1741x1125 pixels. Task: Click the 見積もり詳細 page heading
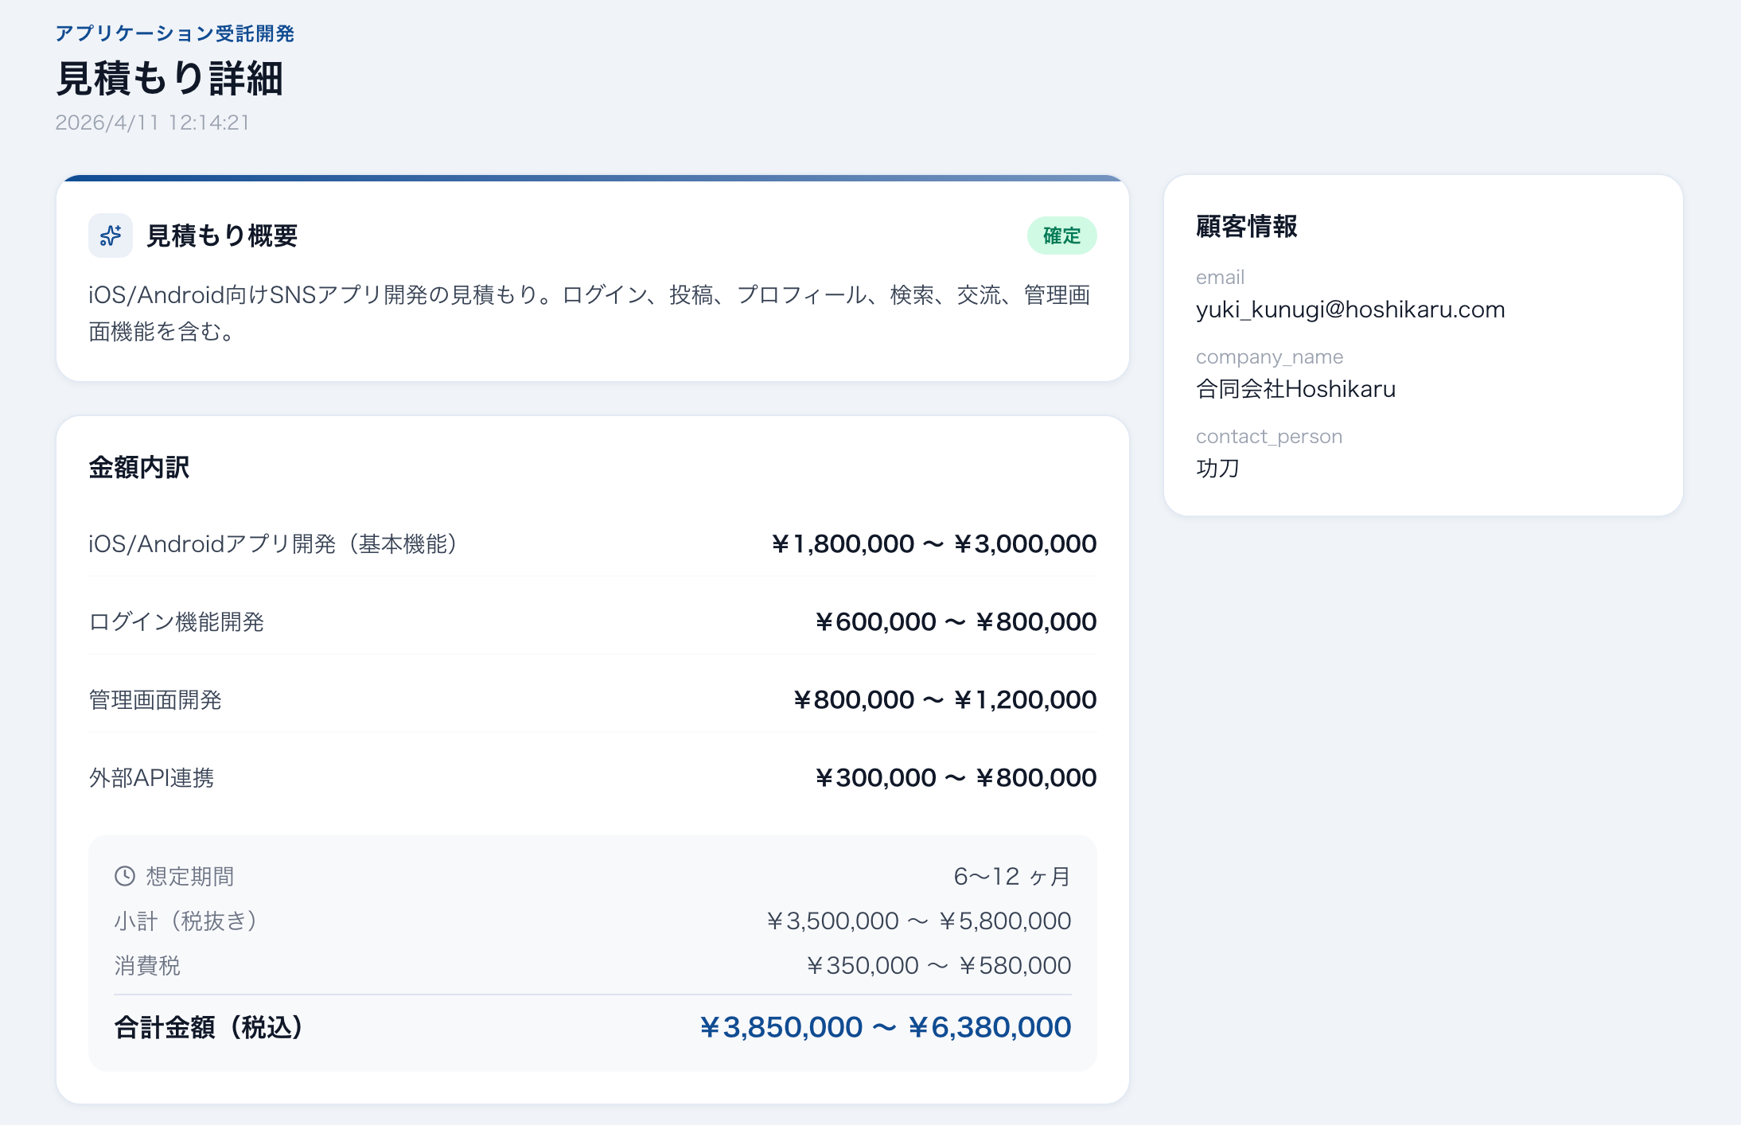point(169,79)
